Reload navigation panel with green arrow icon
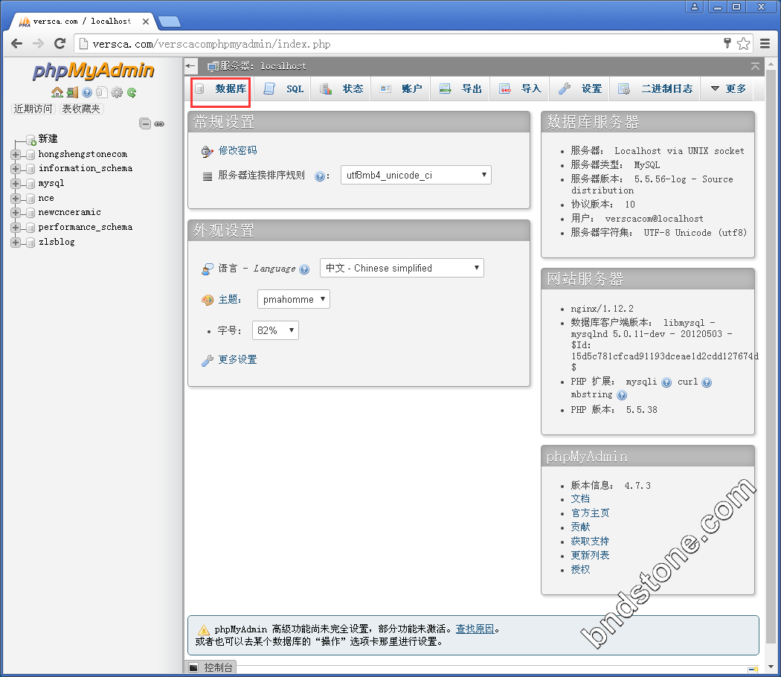Screen dimensions: 781x677 click(x=132, y=92)
